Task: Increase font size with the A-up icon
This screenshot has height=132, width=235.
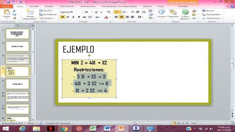Action: point(96,12)
